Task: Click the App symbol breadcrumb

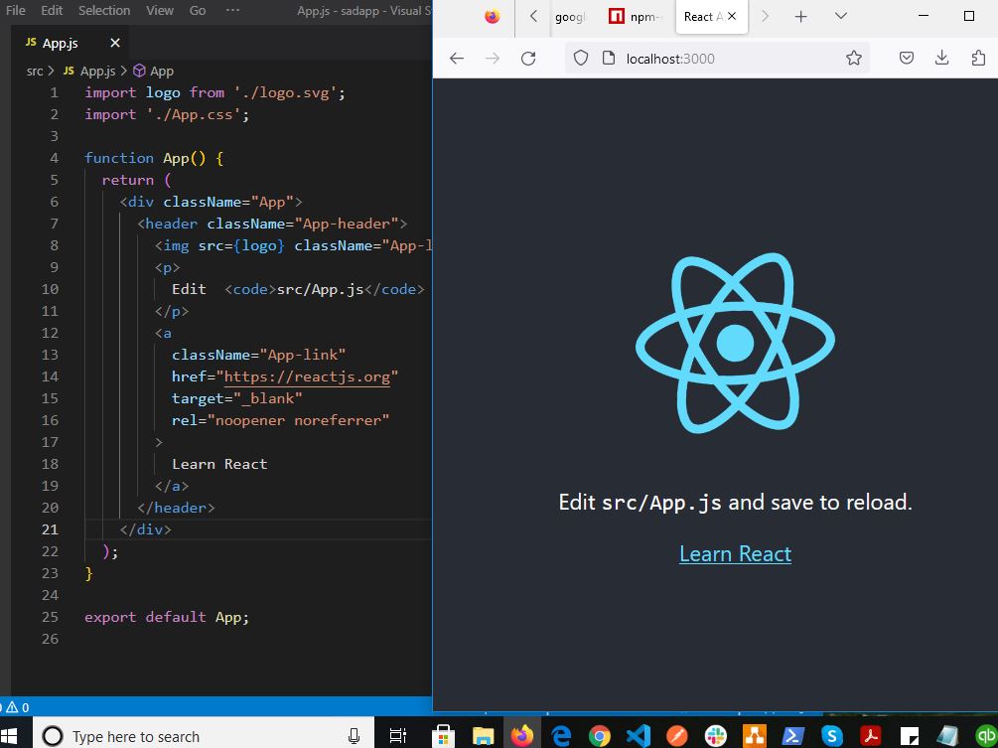Action: coord(153,72)
